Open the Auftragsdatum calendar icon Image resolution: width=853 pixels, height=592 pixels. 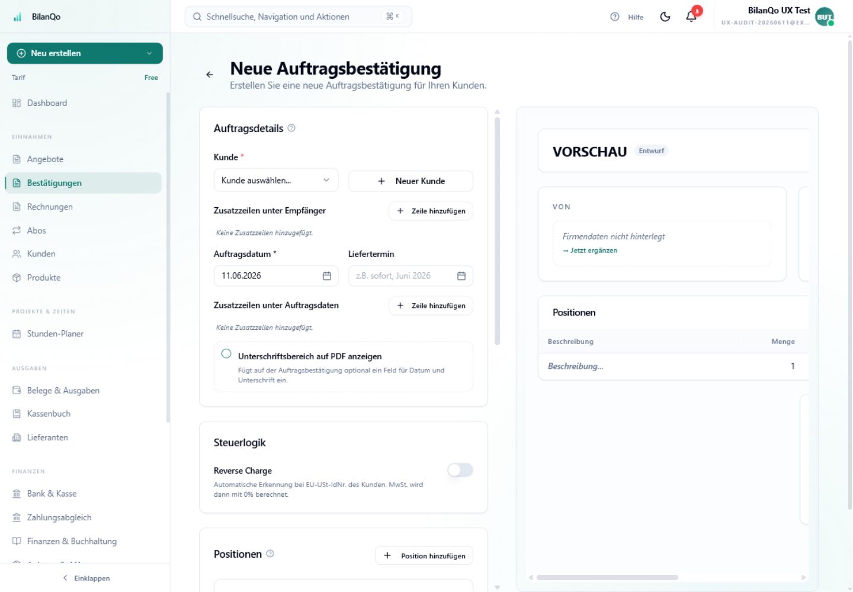tap(327, 276)
